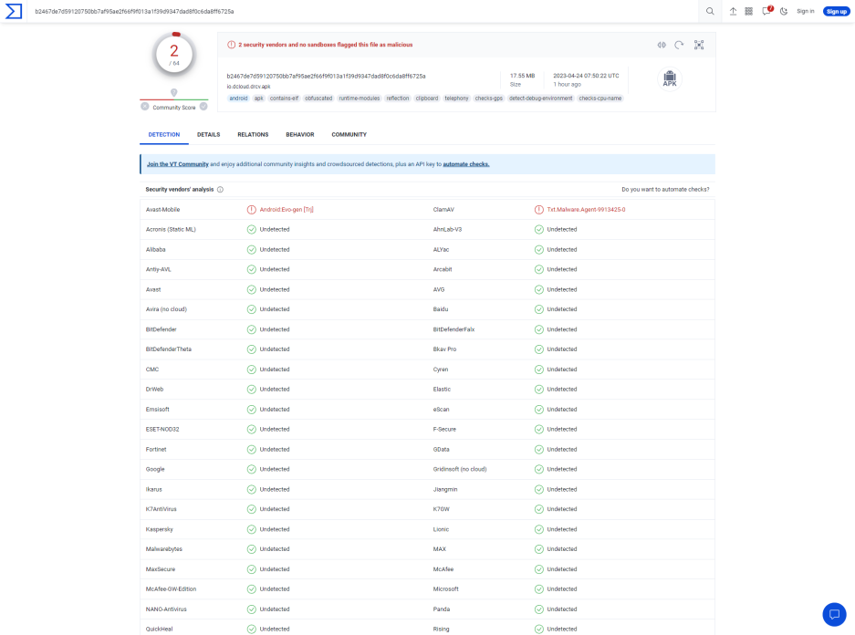Select the obfuscated tag
Image resolution: width=855 pixels, height=635 pixels.
tap(318, 99)
